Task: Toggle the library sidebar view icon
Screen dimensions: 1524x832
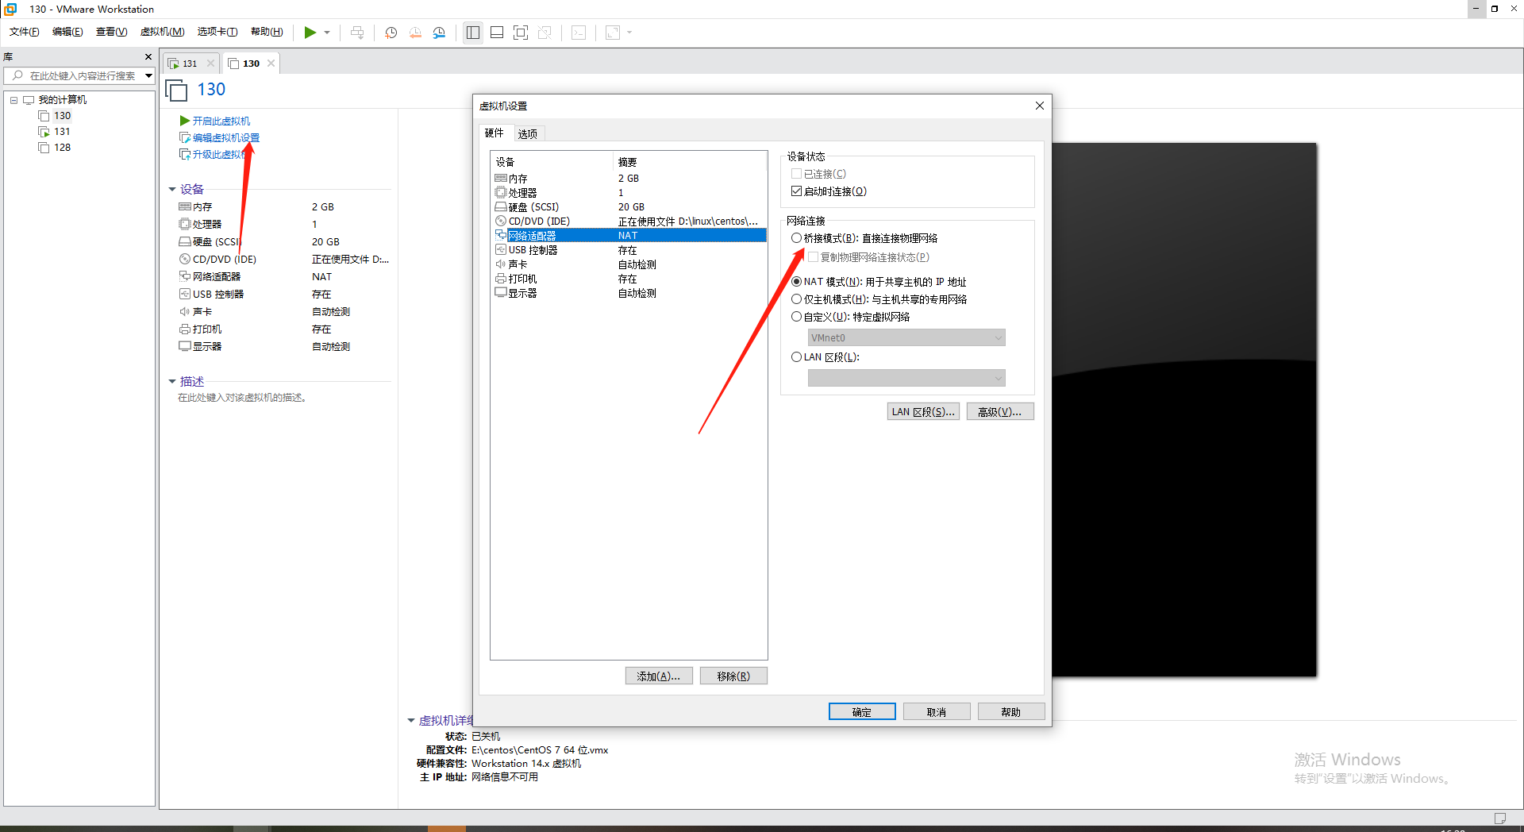Action: pyautogui.click(x=473, y=33)
